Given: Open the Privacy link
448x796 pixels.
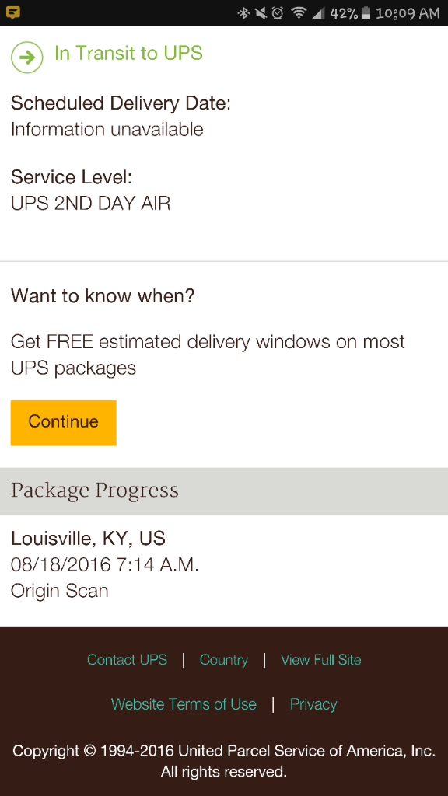Looking at the screenshot, I should [313, 704].
